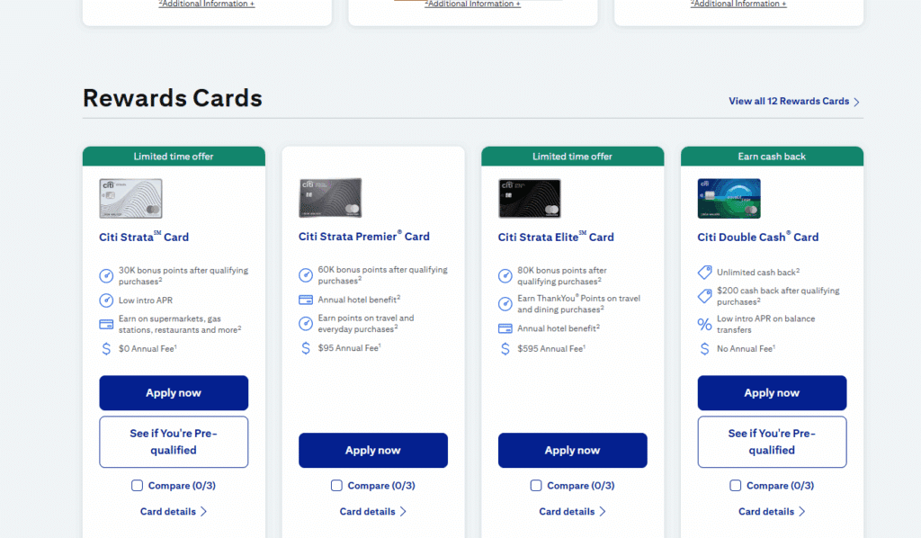Click the Citi Strata Premier card image
This screenshot has height=538, width=921.
click(330, 198)
